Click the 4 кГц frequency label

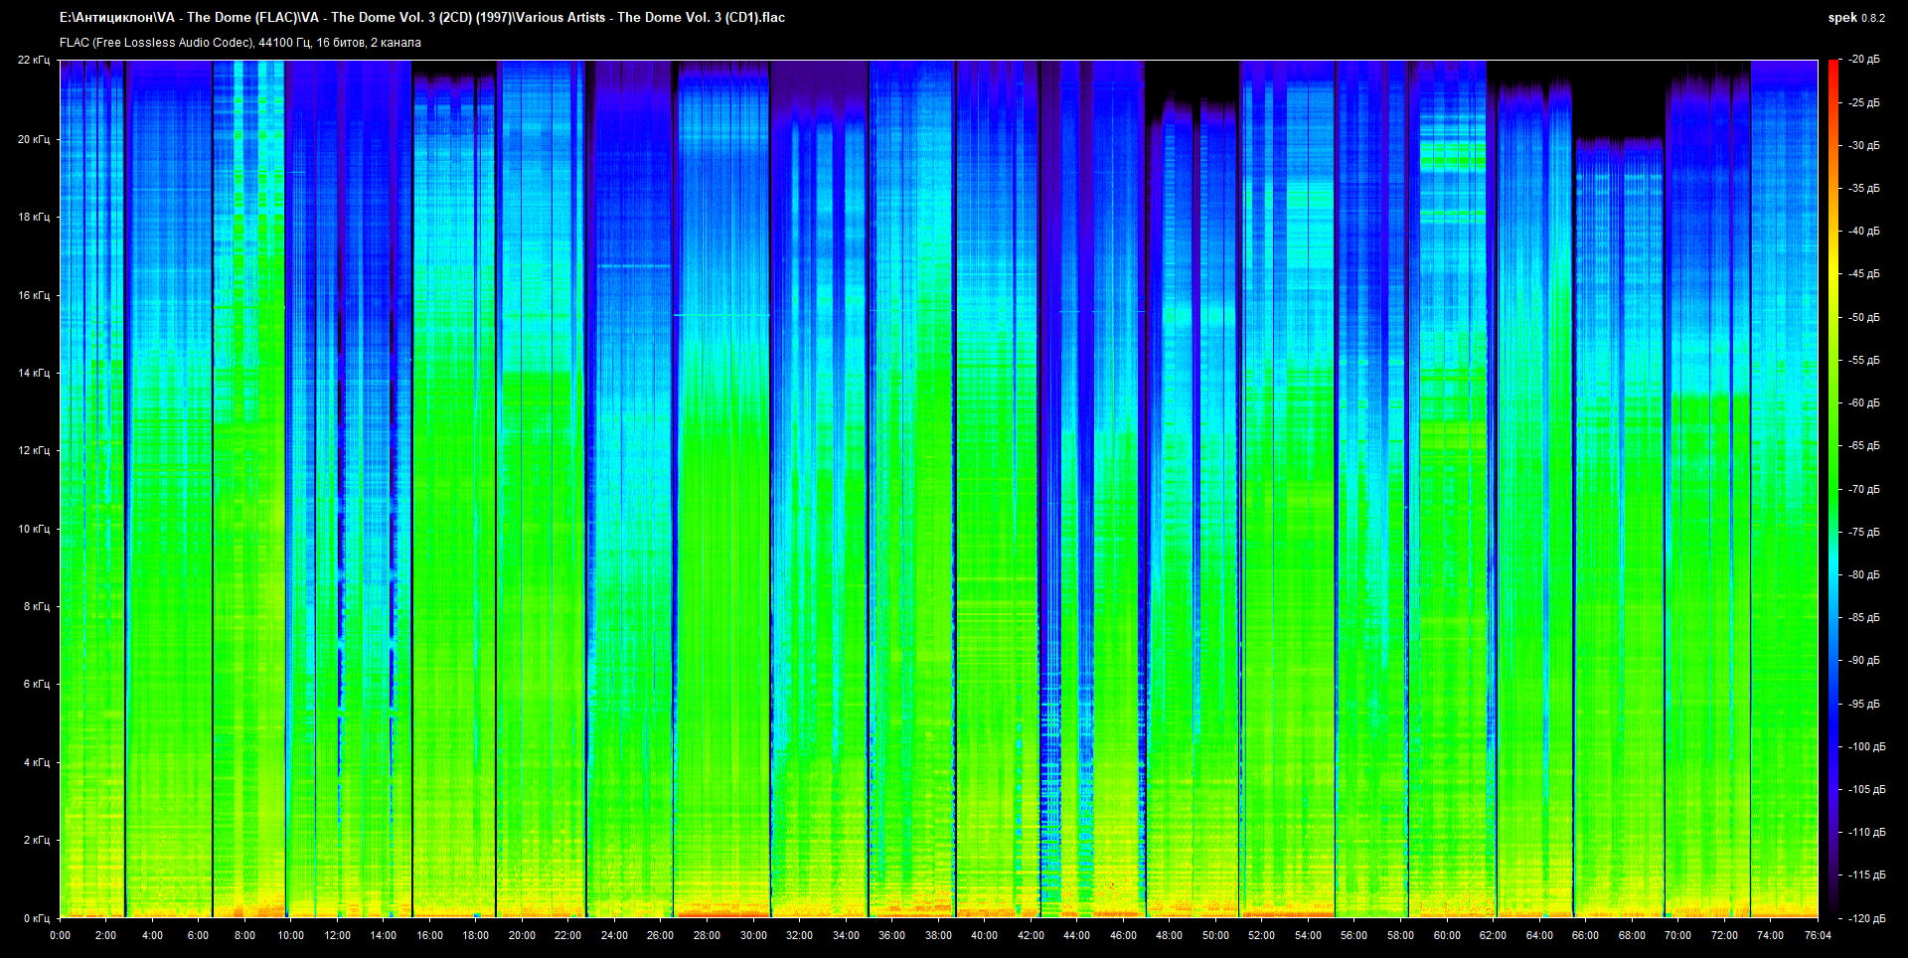point(37,762)
